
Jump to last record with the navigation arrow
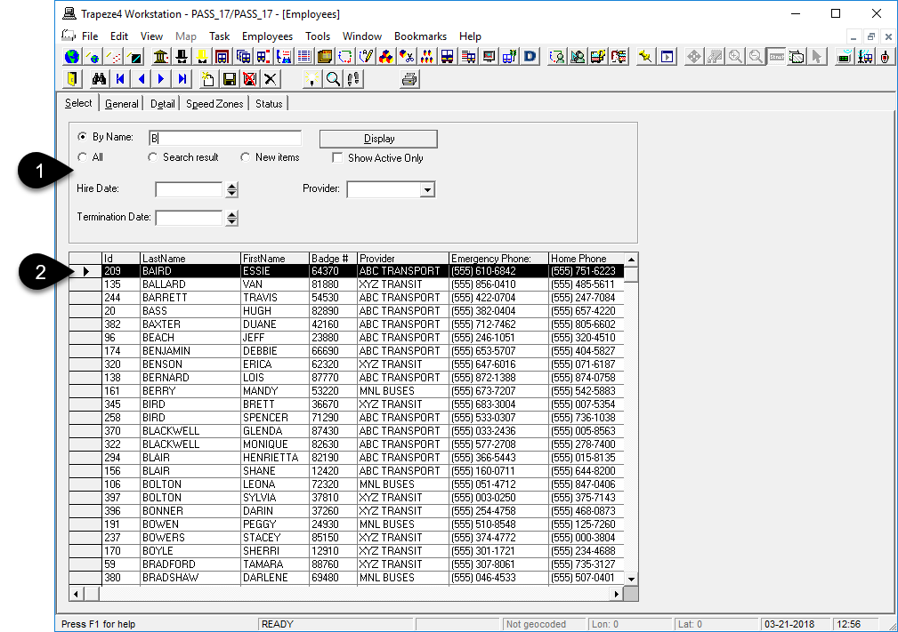(182, 78)
